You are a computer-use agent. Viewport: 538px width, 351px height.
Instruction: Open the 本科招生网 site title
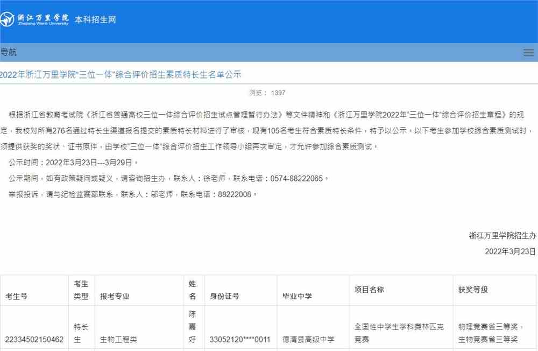point(95,19)
